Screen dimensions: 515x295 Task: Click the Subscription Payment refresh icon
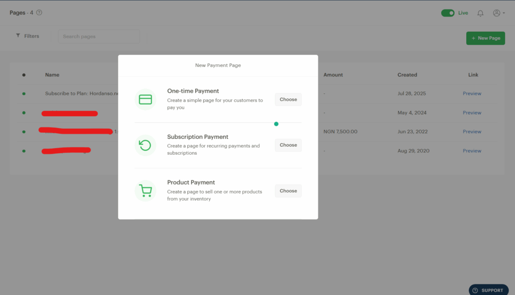point(145,145)
